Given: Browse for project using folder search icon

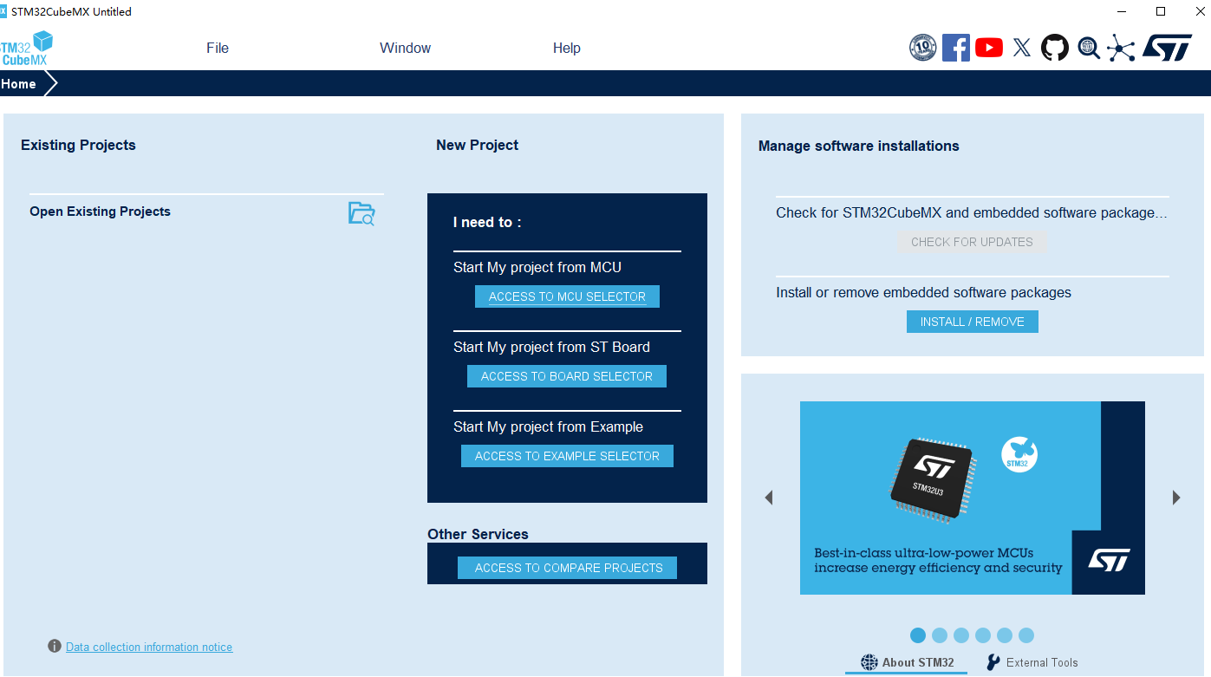Looking at the screenshot, I should click(x=361, y=213).
